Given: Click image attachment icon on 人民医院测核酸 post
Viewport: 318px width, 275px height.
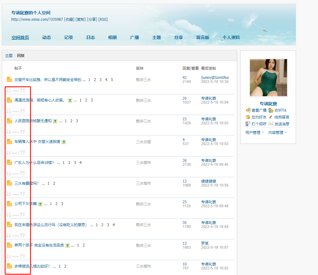Looking at the screenshot, I should click(x=55, y=121).
